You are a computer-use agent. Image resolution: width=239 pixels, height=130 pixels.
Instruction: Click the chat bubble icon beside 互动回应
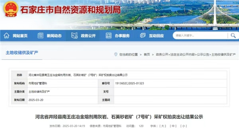[x=143, y=36]
